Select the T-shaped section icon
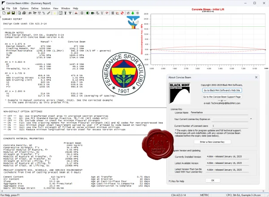Image resolution: width=269 pixels, height=197 pixels. pyautogui.click(x=70, y=13)
